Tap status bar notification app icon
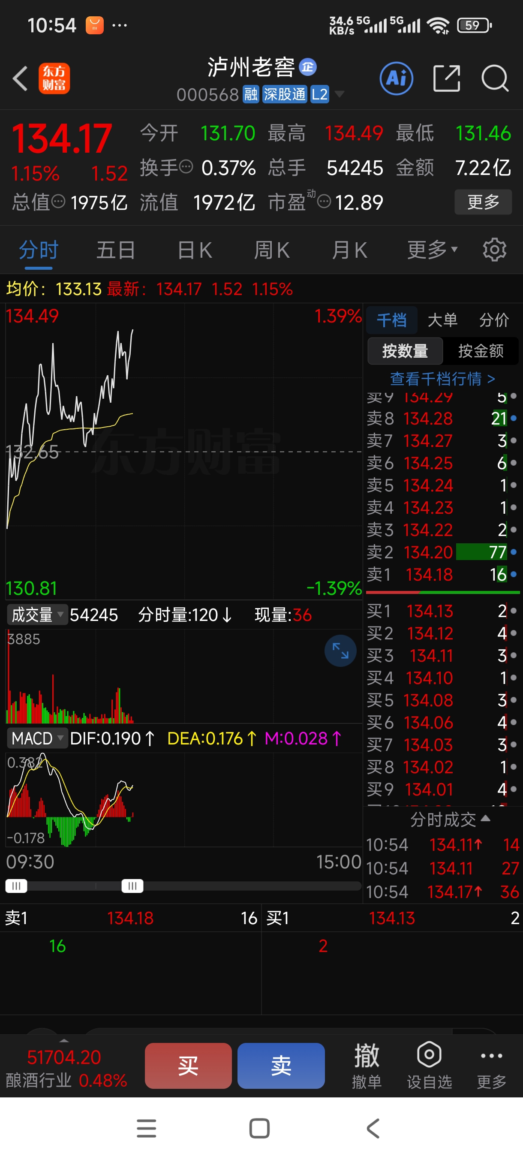This screenshot has height=1163, width=523. pyautogui.click(x=95, y=25)
